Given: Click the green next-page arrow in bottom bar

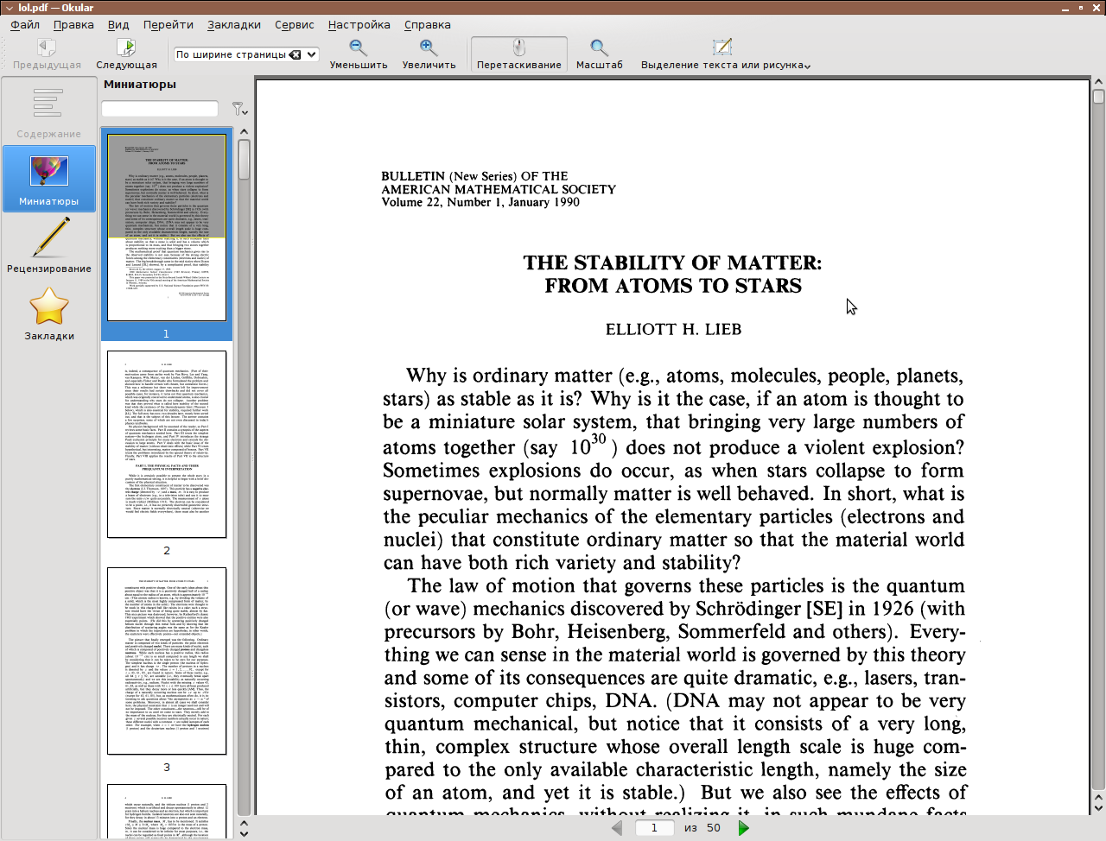Looking at the screenshot, I should 743,828.
